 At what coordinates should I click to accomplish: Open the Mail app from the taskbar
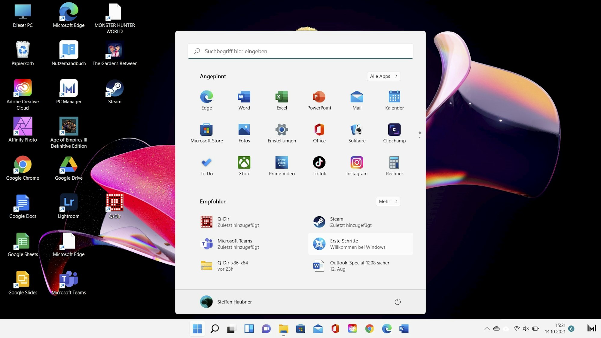[318, 329]
